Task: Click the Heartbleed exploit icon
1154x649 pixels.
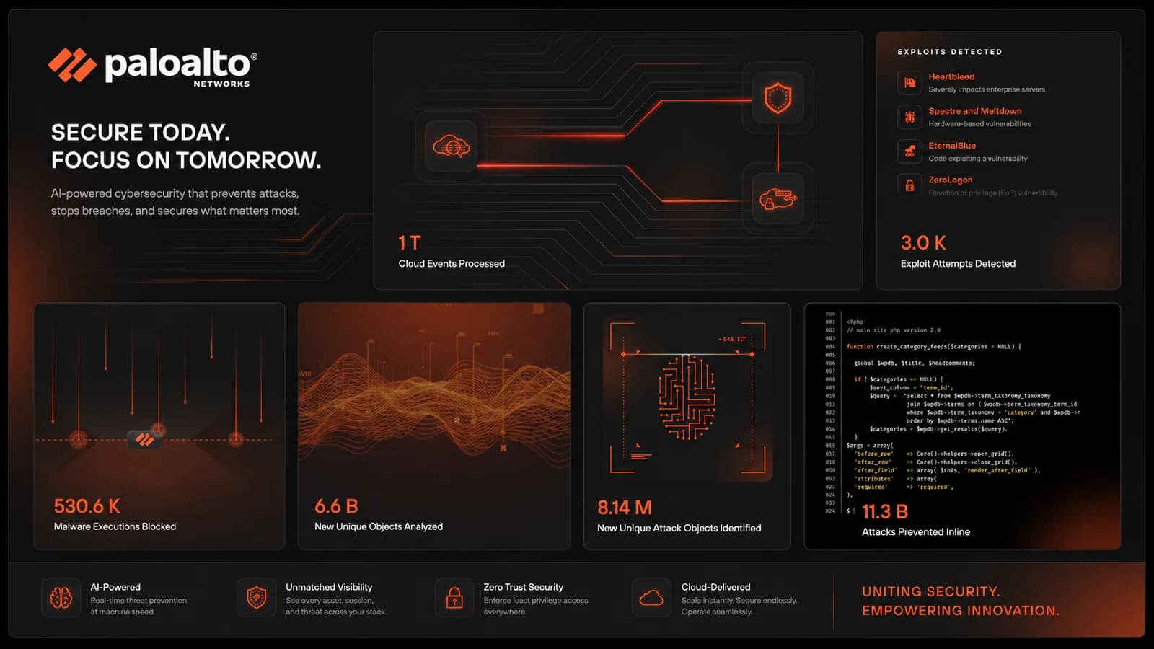Action: click(x=909, y=83)
